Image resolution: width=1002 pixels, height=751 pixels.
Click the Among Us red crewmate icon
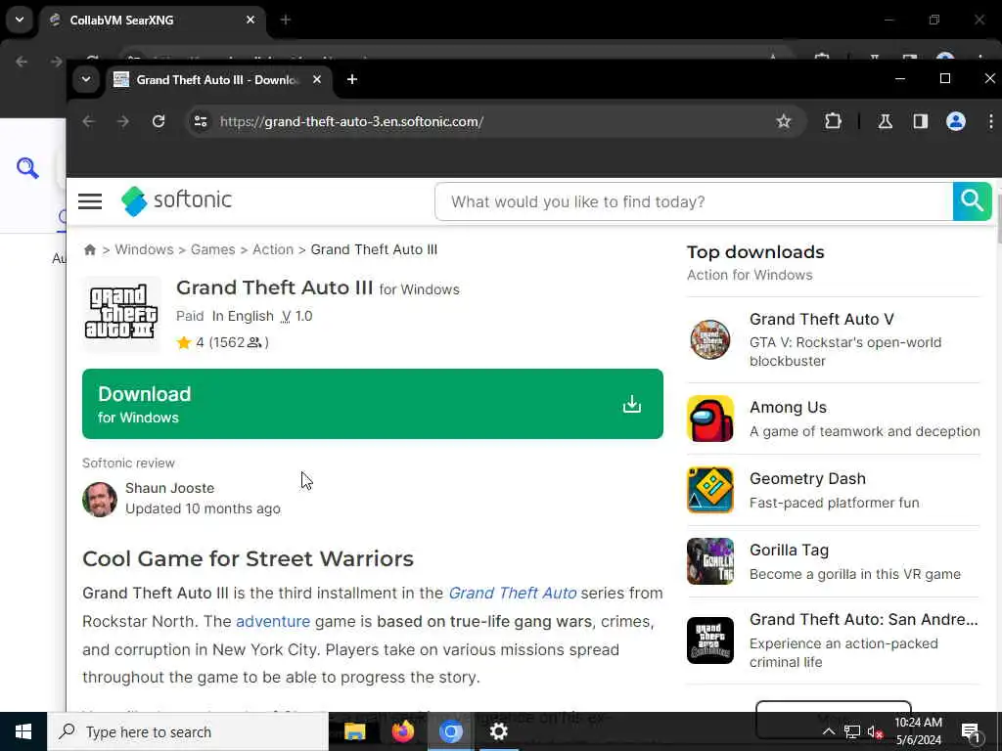pyautogui.click(x=710, y=419)
